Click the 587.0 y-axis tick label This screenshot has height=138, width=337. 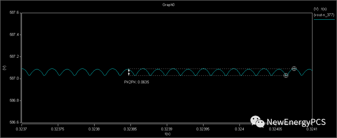coord(14,79)
